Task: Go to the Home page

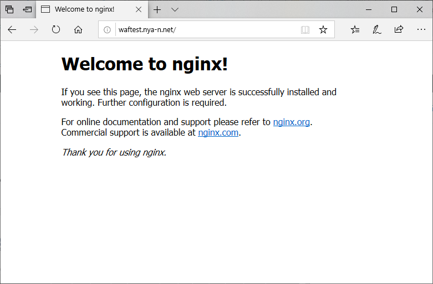Action: (x=78, y=29)
